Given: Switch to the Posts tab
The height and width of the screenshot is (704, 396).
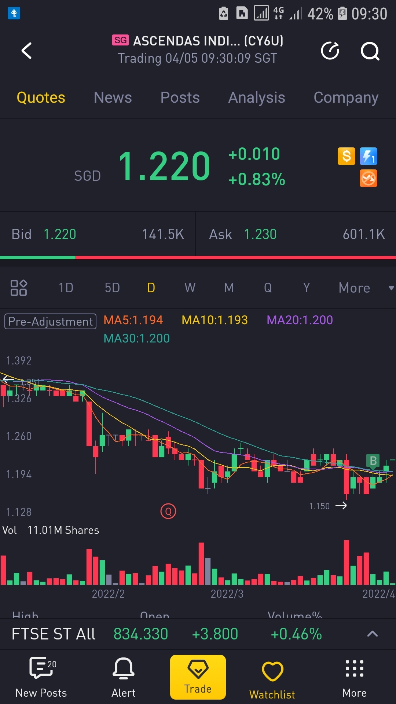Looking at the screenshot, I should [x=180, y=98].
